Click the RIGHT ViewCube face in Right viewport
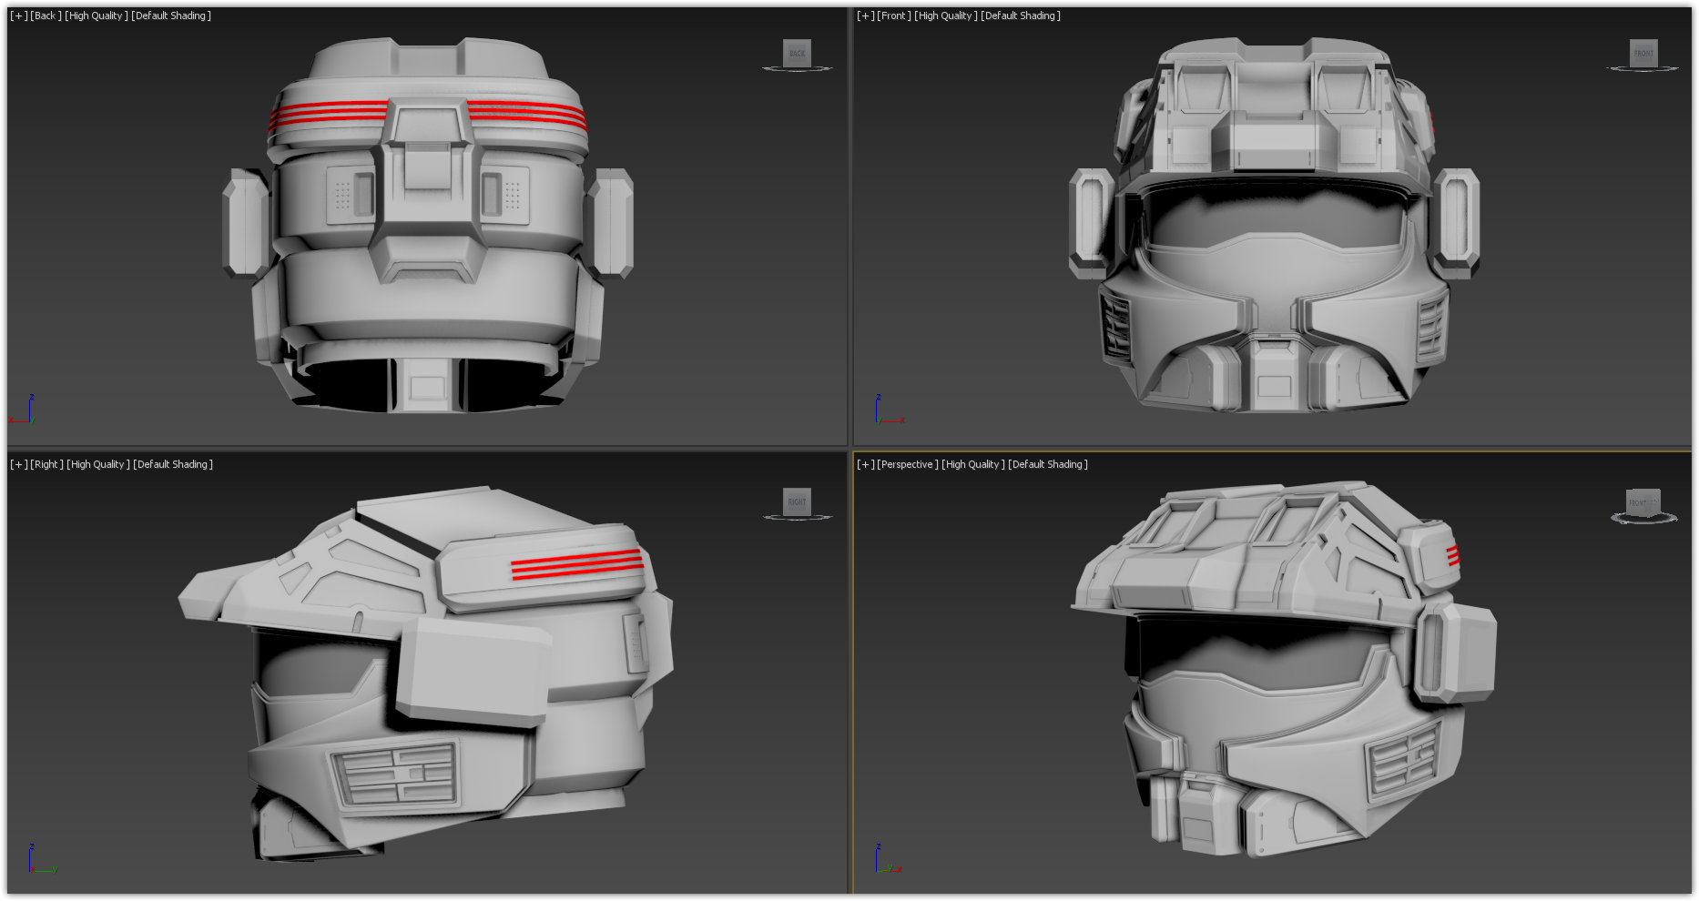Image resolution: width=1699 pixels, height=901 pixels. tap(797, 501)
